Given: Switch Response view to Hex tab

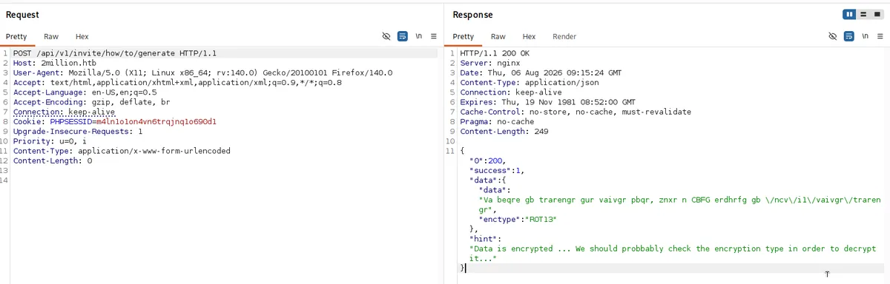Looking at the screenshot, I should [529, 36].
